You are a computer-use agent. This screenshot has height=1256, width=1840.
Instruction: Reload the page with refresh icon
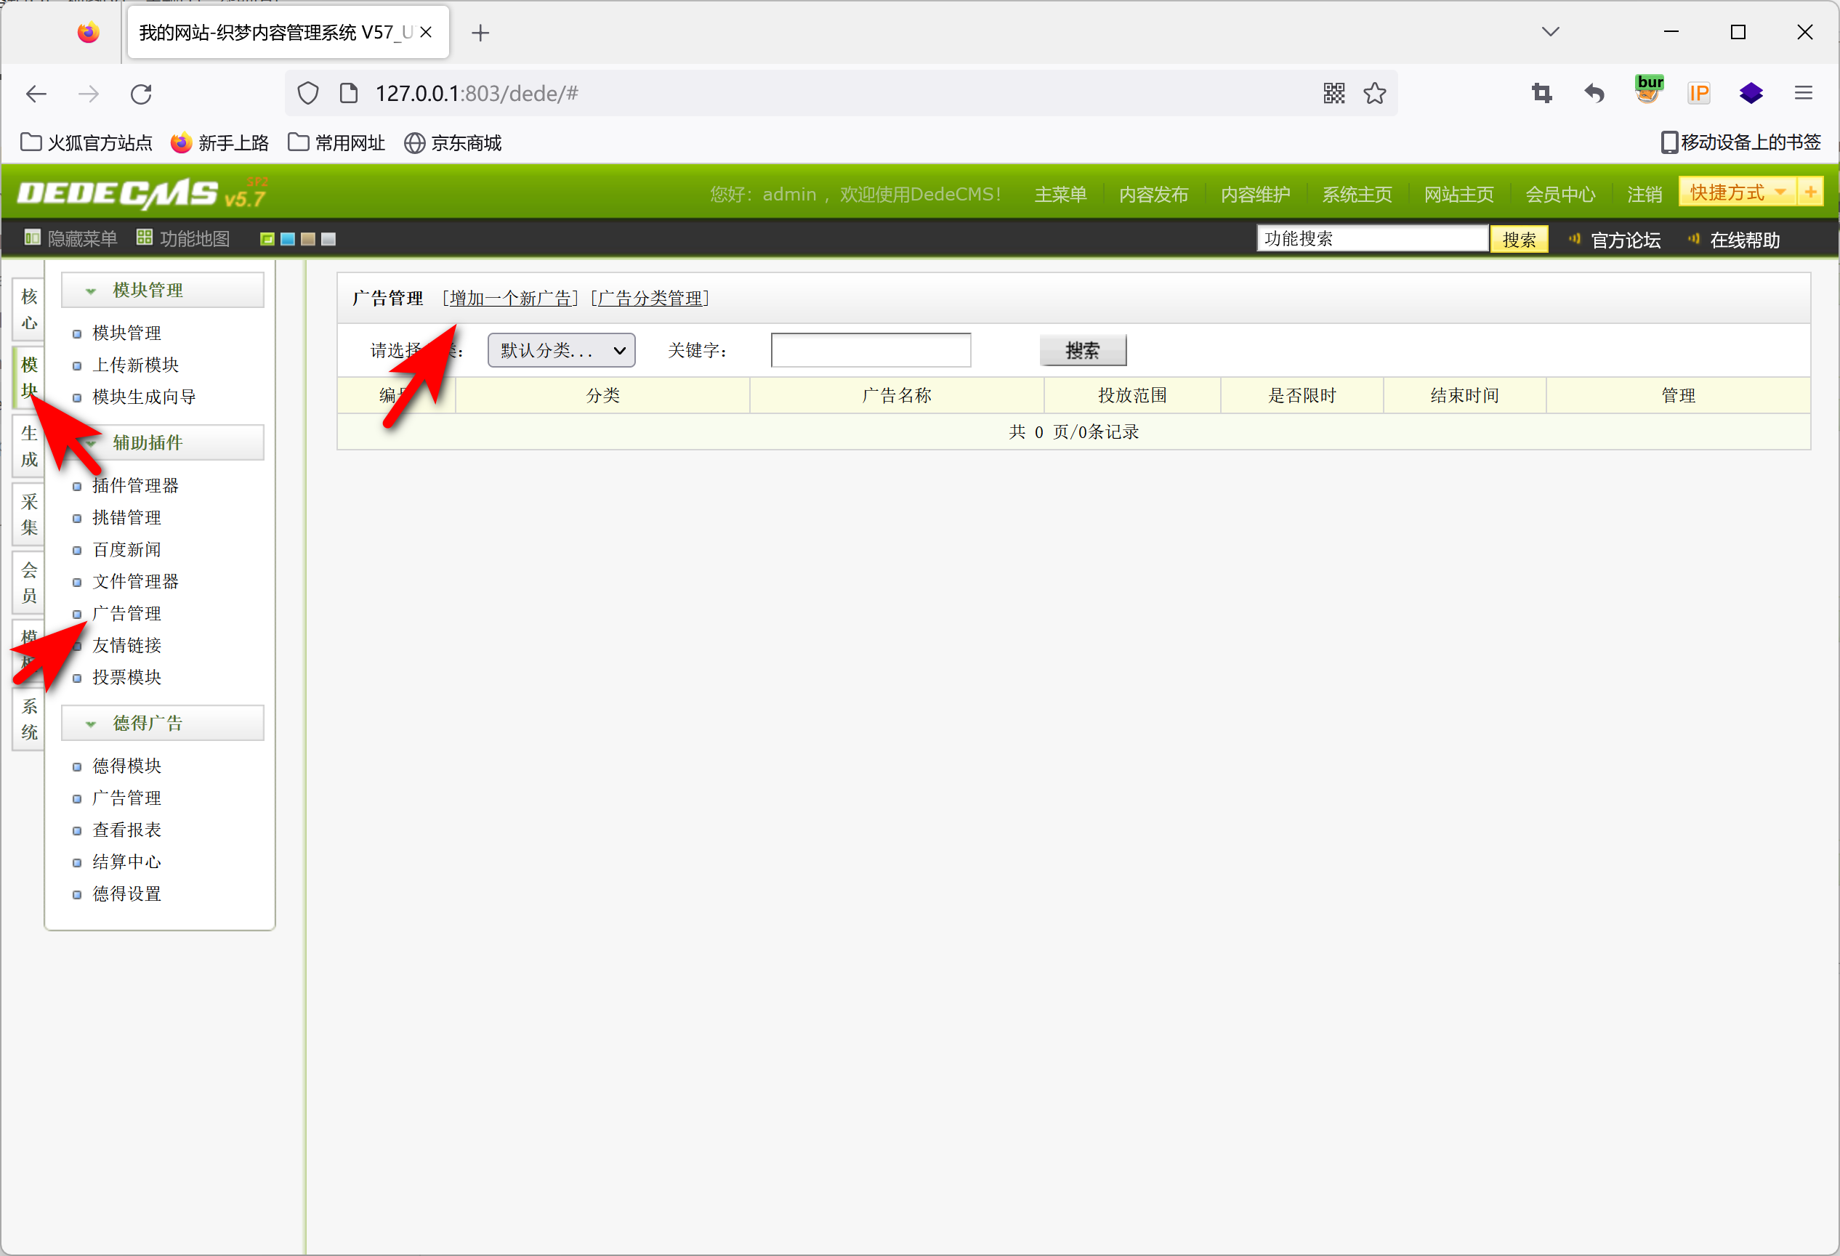pos(141,94)
